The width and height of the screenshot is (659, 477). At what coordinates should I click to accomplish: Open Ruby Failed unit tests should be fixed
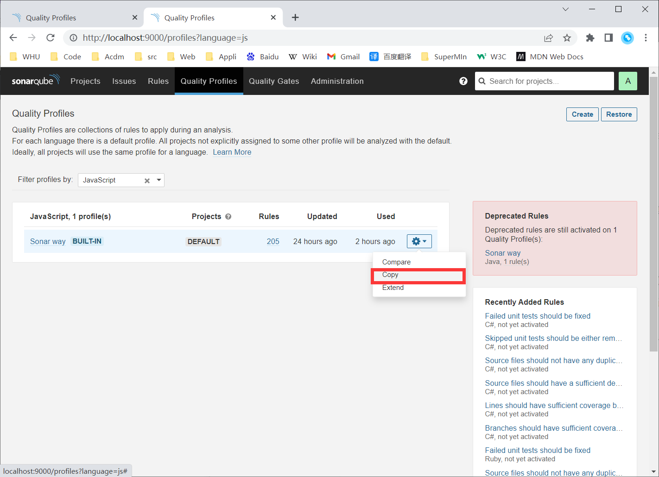(x=538, y=450)
